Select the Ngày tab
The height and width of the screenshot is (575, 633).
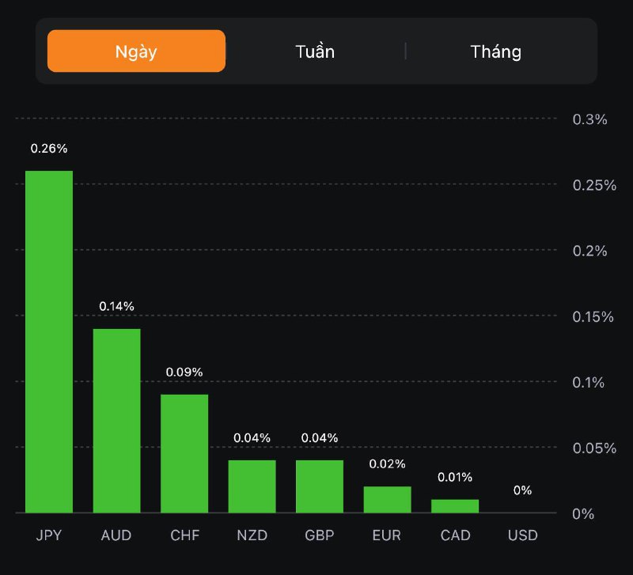coord(136,51)
